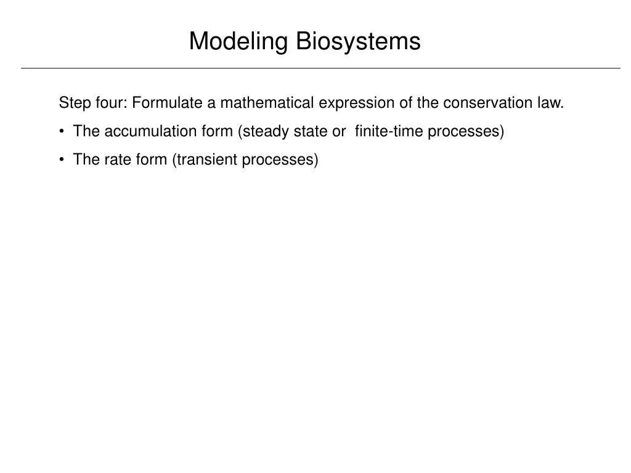Click the bullet marker before 'The accumulation form'
The height and width of the screenshot is (473, 631).
pyautogui.click(x=61, y=131)
